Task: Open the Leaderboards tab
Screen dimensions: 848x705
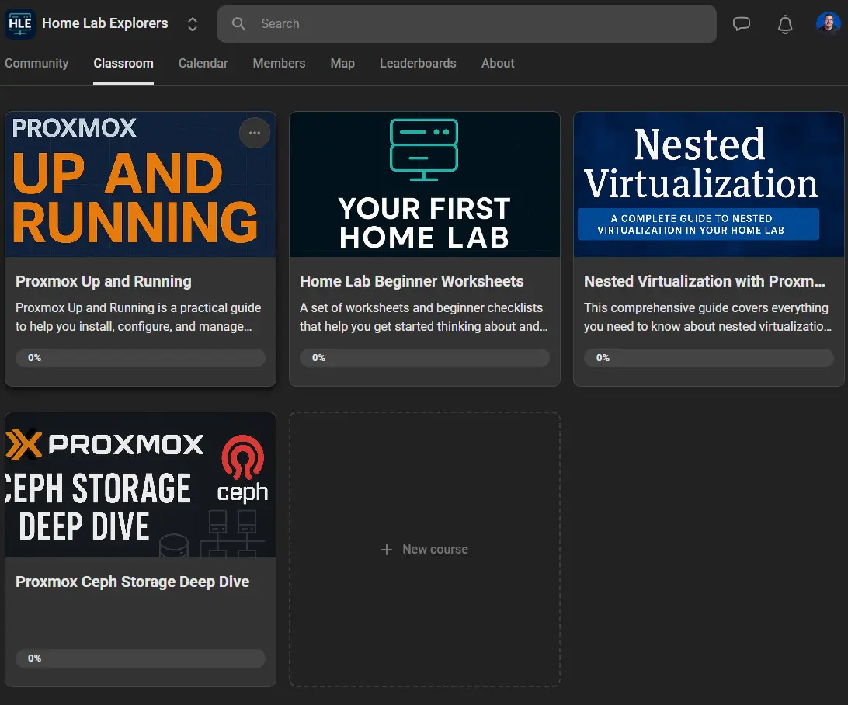Action: click(x=418, y=63)
